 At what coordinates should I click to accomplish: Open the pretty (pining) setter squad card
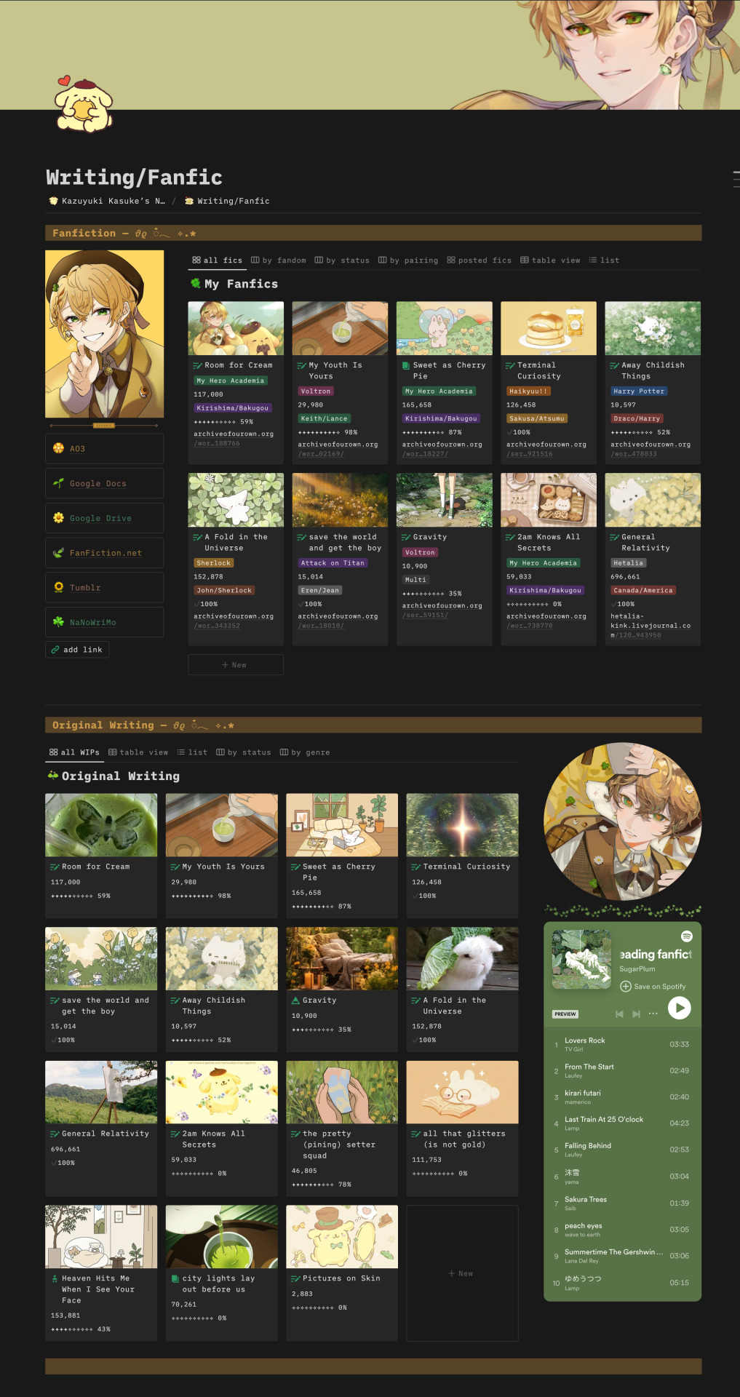342,1128
